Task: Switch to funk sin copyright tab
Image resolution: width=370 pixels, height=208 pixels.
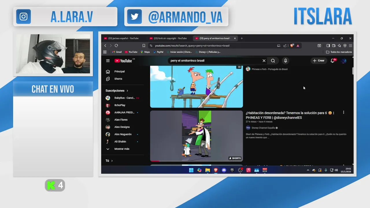Action: (x=169, y=38)
